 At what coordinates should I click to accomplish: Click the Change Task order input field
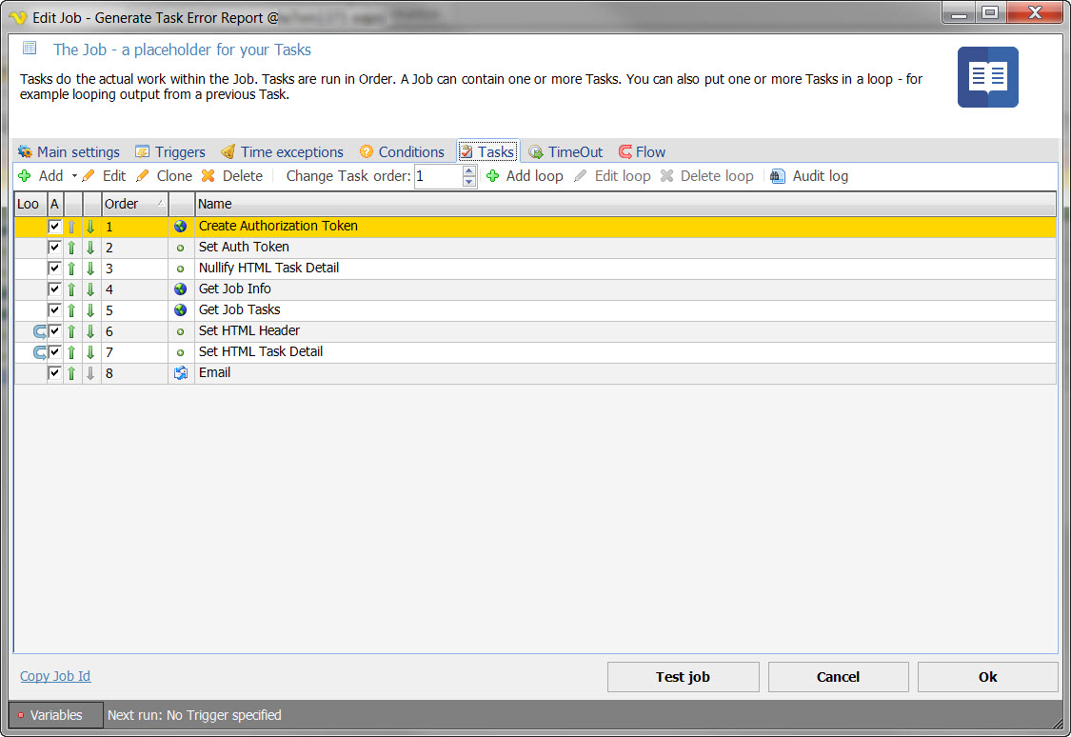click(x=438, y=176)
